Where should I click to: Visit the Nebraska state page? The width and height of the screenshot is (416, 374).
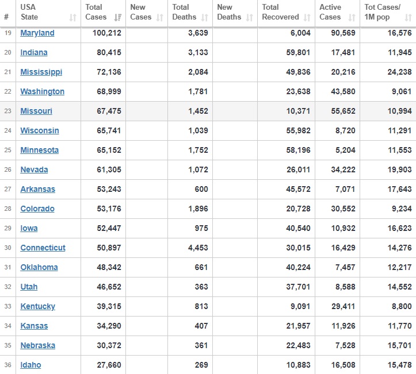[38, 346]
